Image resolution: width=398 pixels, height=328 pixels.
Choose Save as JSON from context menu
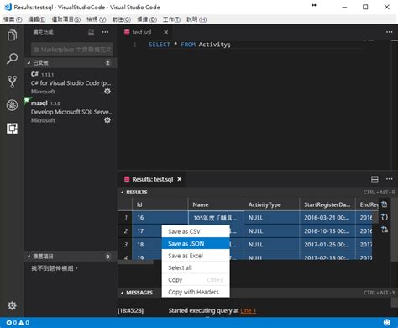coord(196,244)
